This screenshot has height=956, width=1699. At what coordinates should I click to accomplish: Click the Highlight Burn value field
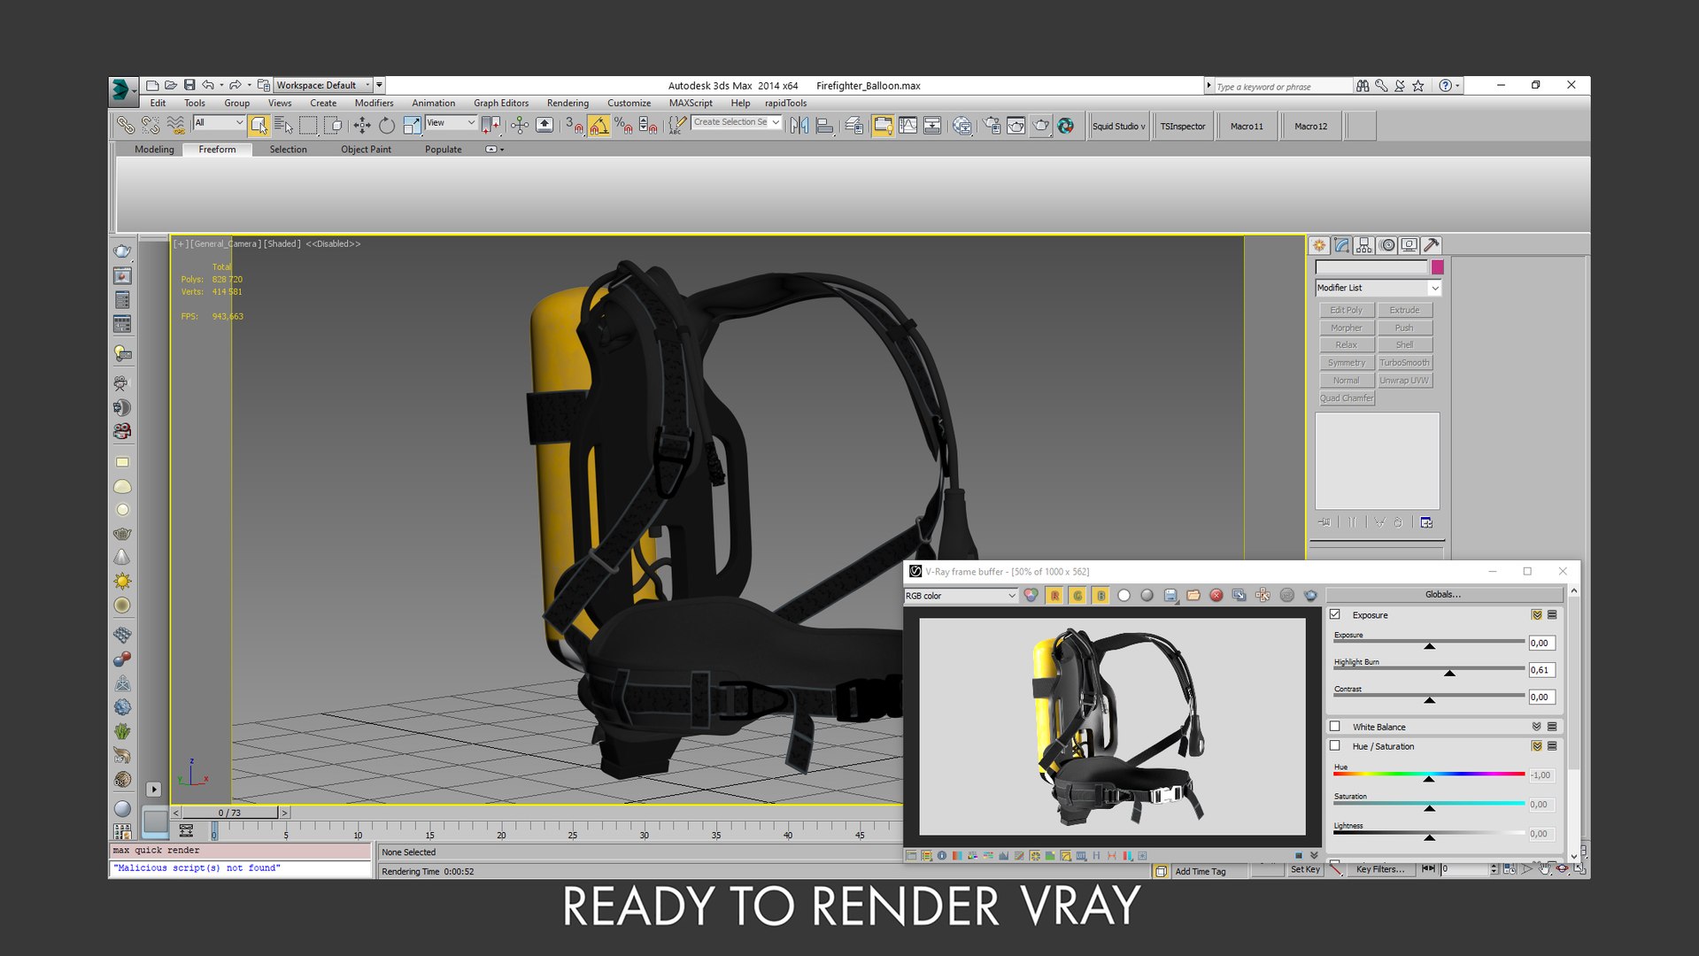point(1541,670)
